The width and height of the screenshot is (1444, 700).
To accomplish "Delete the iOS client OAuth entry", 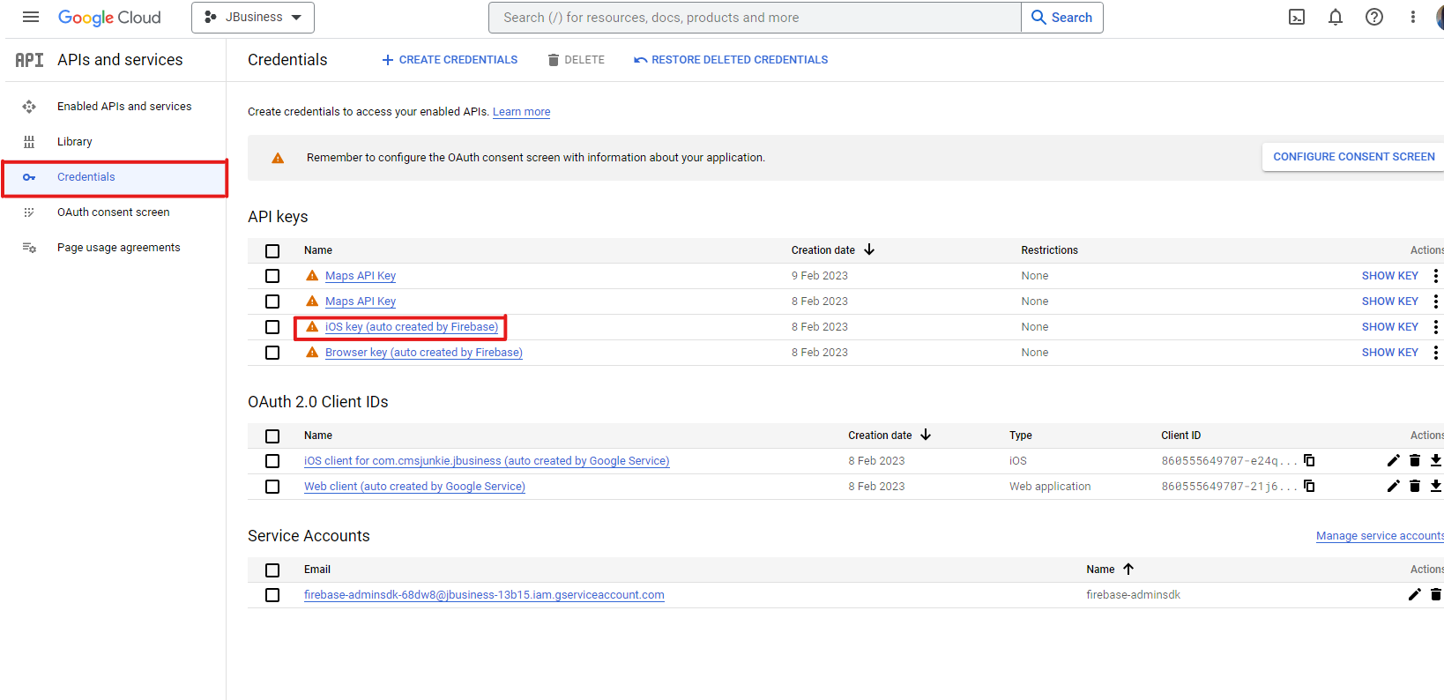I will pos(1415,460).
